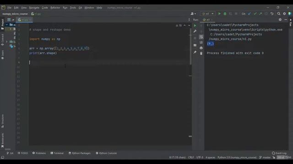The width and height of the screenshot is (293, 164).
Task: Select the n1 tab in Run panel
Action: coord(207,20)
